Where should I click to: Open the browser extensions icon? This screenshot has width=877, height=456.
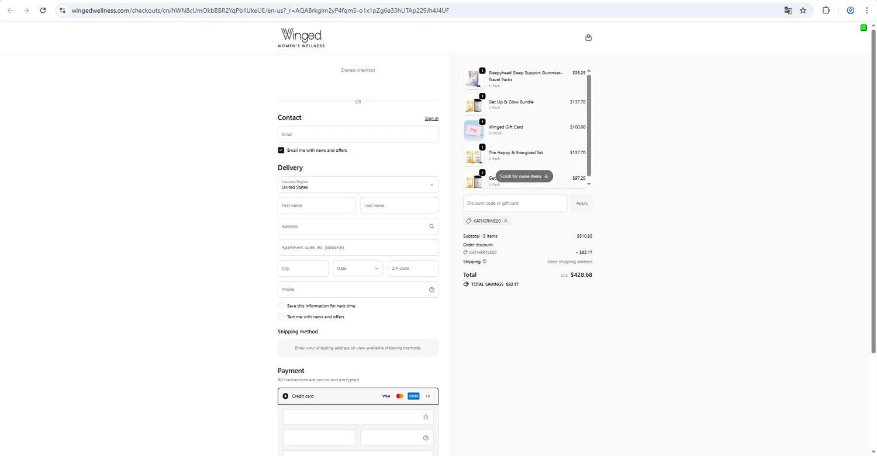(x=826, y=11)
